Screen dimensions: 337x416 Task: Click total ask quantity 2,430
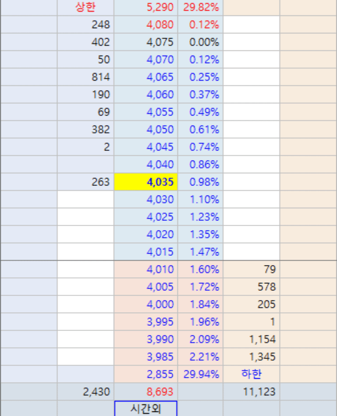pyautogui.click(x=97, y=392)
